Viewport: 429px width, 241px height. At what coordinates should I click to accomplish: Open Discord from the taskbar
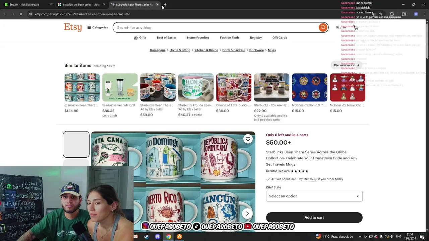(158, 237)
